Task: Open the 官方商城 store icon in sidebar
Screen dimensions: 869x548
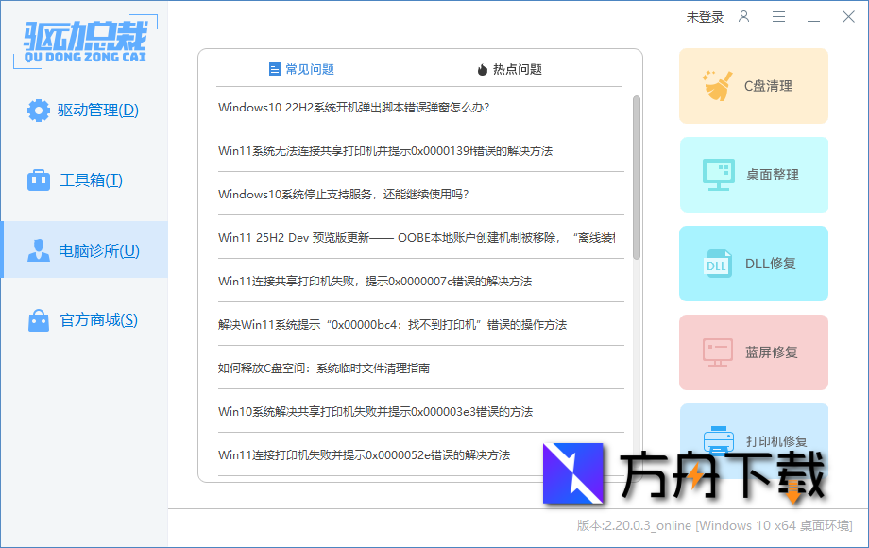Action: (38, 320)
